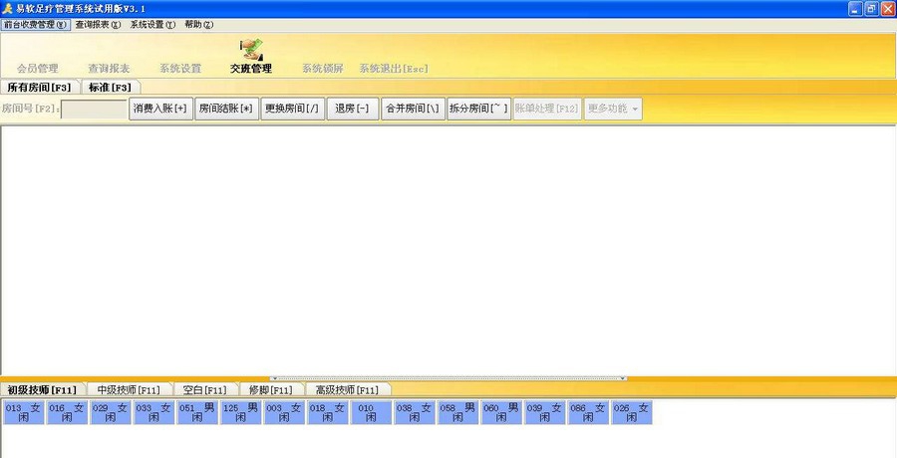Select technician tile 033 女
This screenshot has height=458, width=897.
pos(154,412)
